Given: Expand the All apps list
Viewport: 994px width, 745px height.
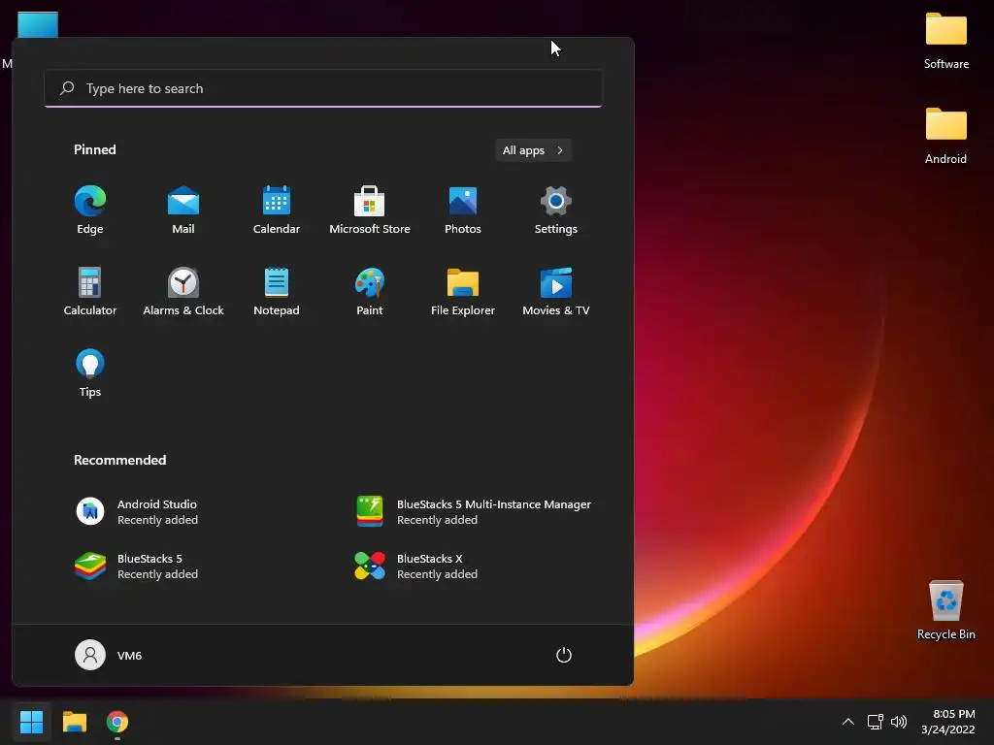Looking at the screenshot, I should [x=533, y=150].
